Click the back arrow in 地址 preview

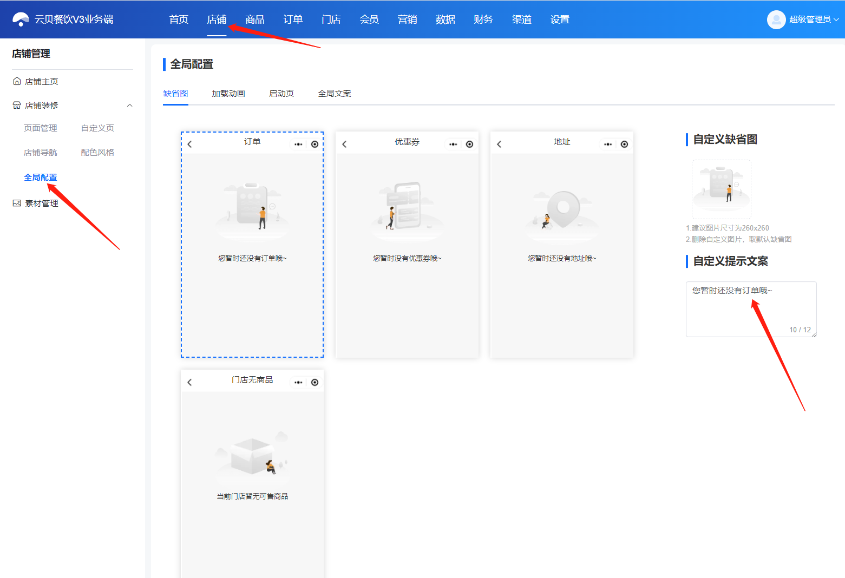499,144
